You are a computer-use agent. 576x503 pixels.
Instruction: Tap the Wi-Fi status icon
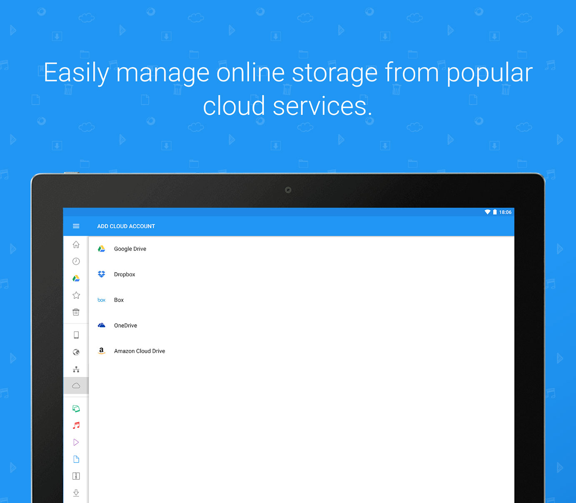487,212
